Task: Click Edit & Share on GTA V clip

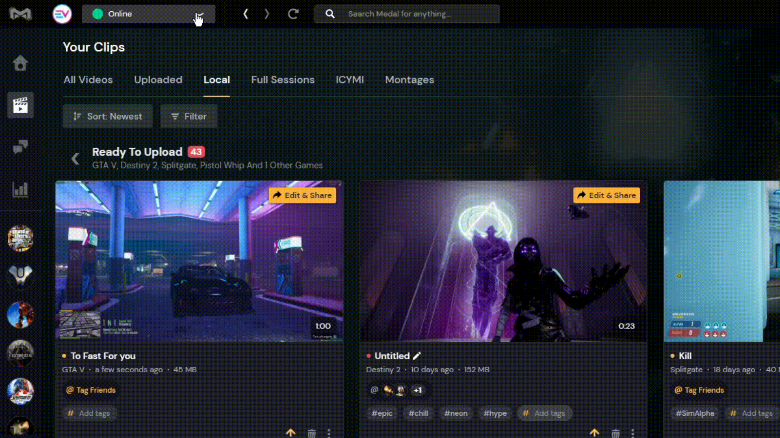Action: tap(303, 195)
